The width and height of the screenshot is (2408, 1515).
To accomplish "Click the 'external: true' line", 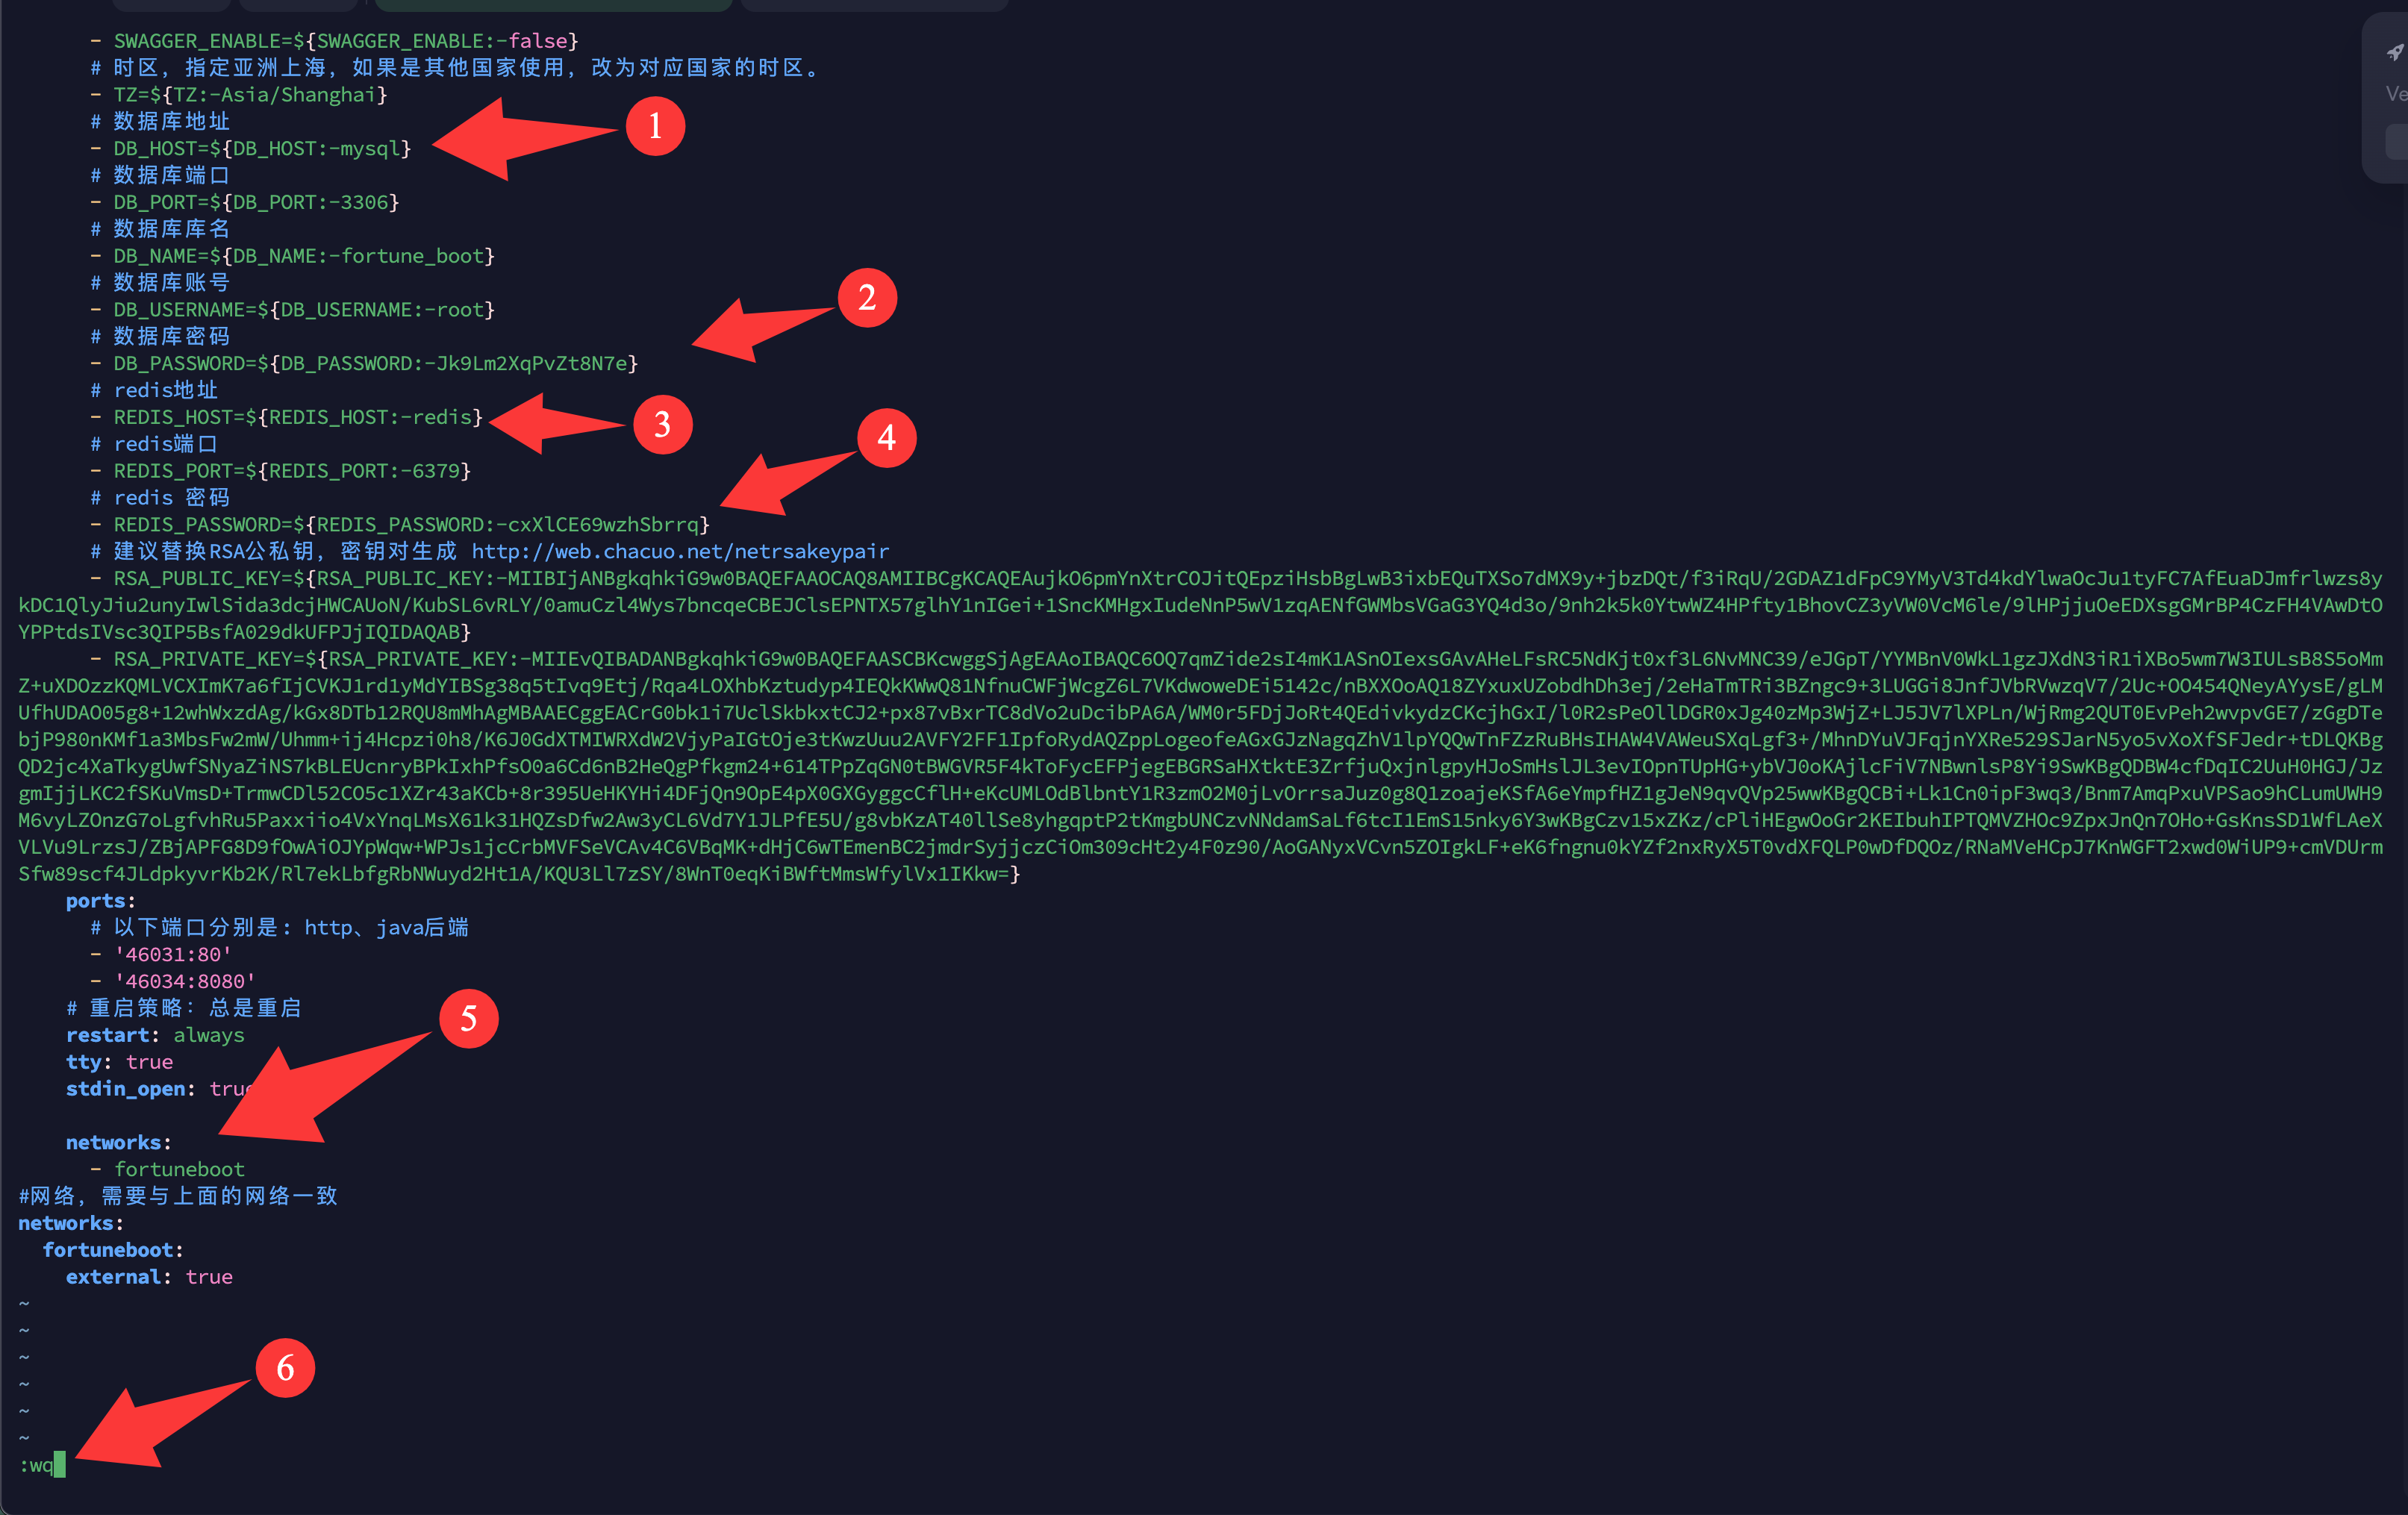I will click(x=148, y=1276).
